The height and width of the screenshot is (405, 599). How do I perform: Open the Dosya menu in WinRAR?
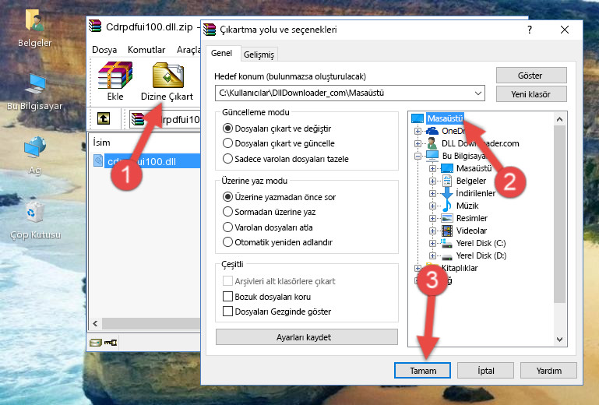(104, 50)
